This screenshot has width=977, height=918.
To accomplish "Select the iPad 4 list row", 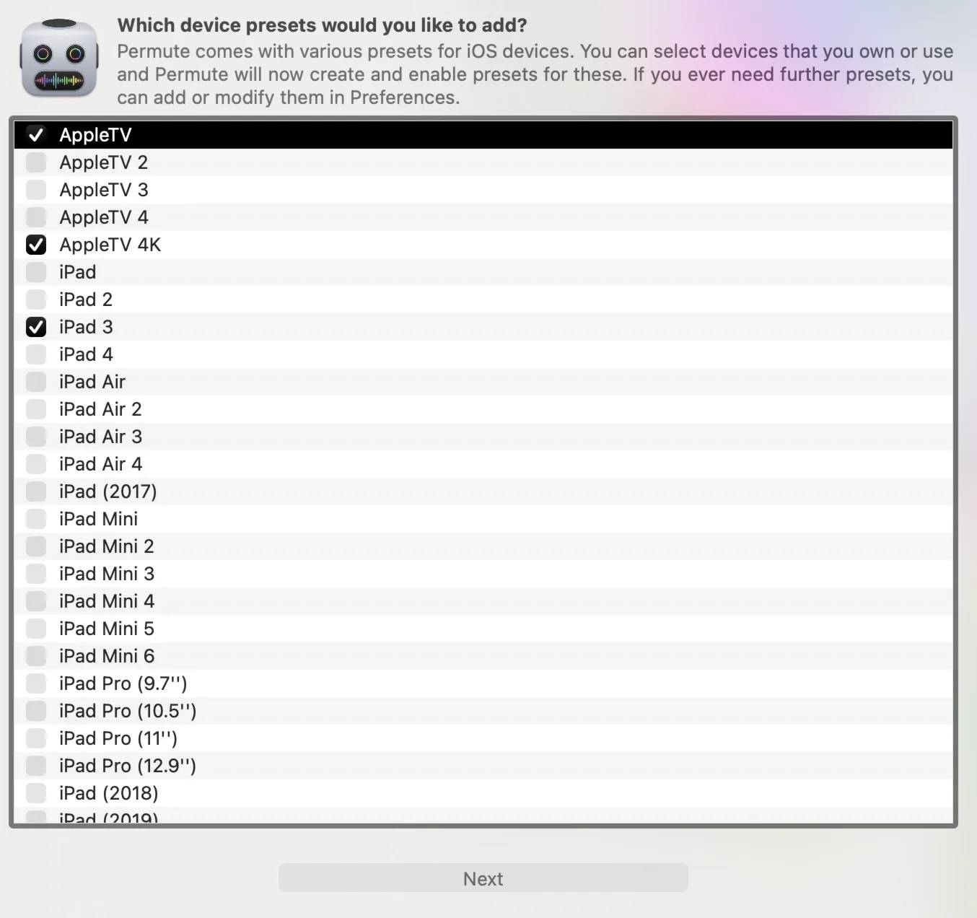I will tap(483, 354).
